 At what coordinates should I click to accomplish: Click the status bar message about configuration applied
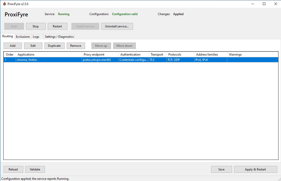click(x=35, y=179)
